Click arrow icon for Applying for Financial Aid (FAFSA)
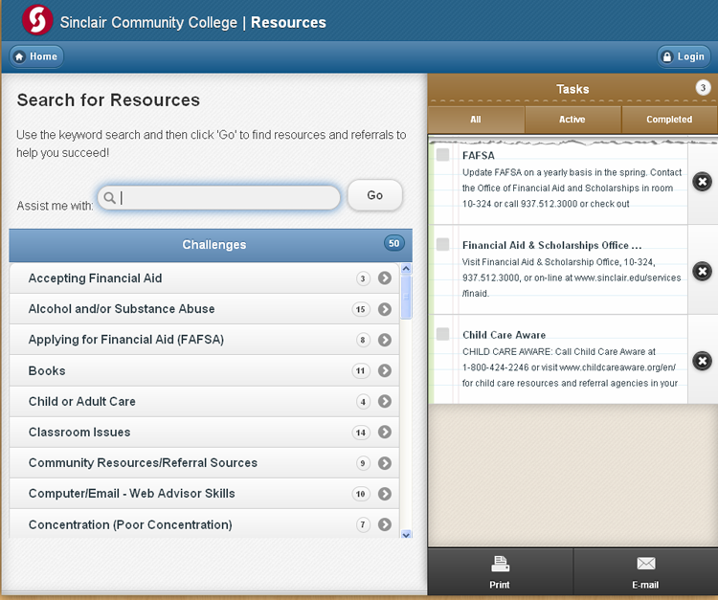 pos(385,340)
